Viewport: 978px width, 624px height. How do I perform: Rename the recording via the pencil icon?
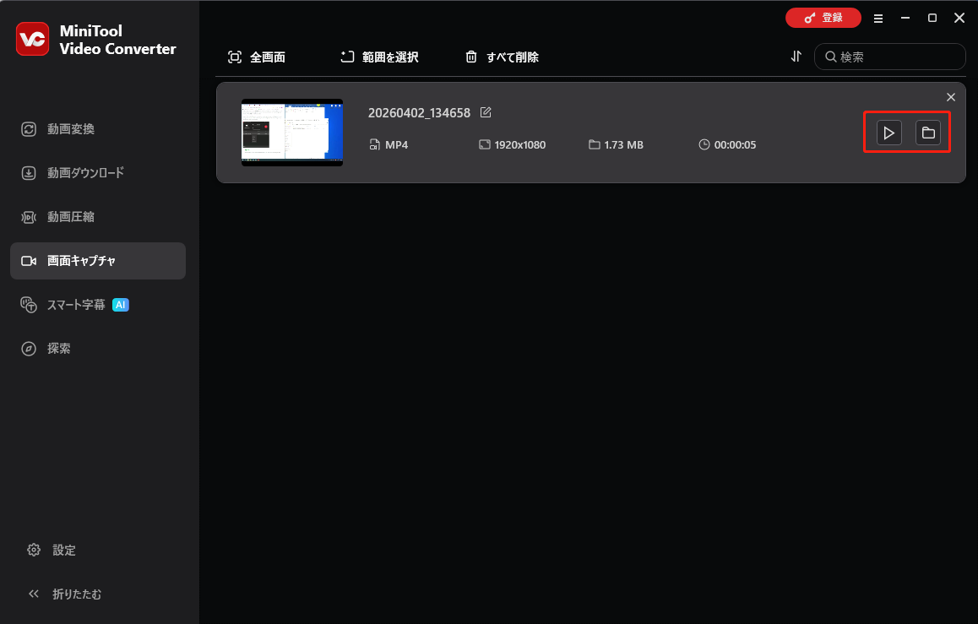[x=486, y=111]
